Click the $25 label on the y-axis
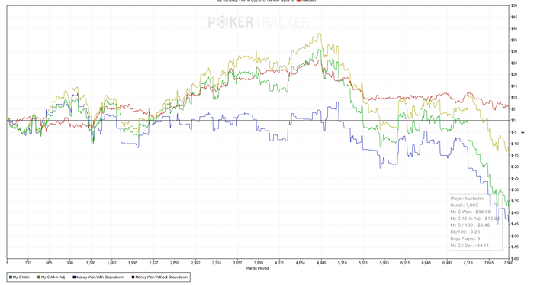Viewport: 534px width, 285px height. pyautogui.click(x=514, y=63)
